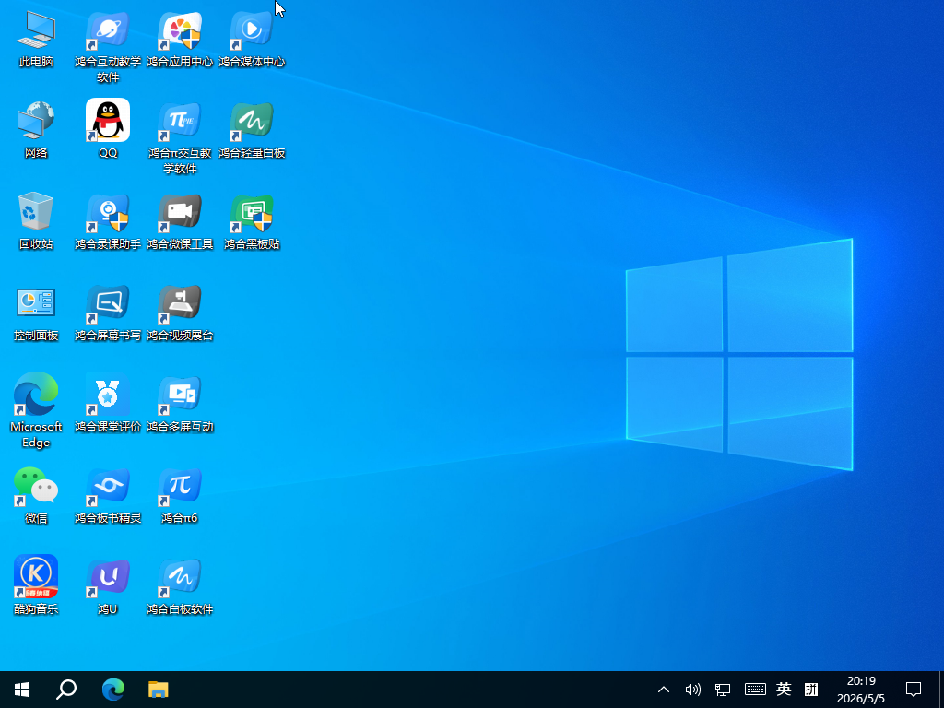The image size is (944, 708).
Task: Open the touch keyboard tray icon
Action: pos(755,690)
